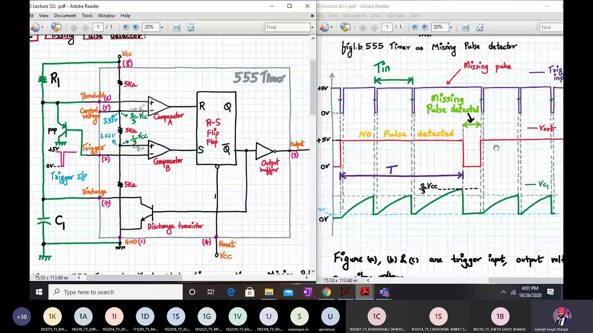
Task: Open Mail app icon on taskbar
Action: [288, 292]
